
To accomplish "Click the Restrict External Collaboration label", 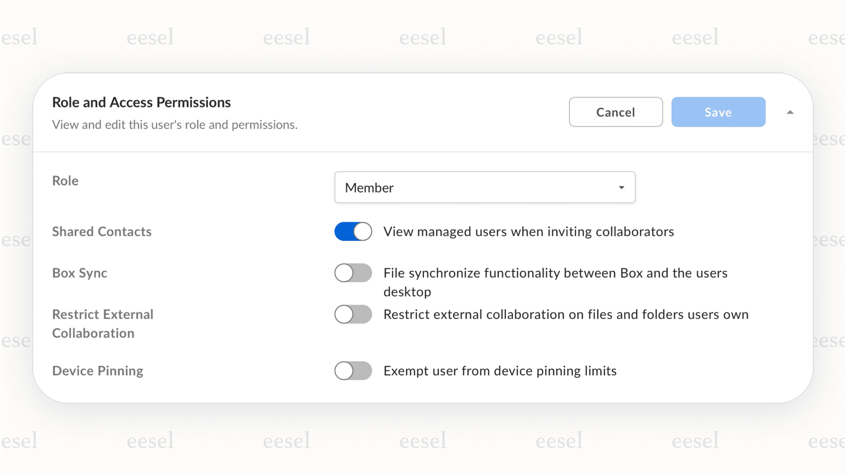I will [103, 323].
